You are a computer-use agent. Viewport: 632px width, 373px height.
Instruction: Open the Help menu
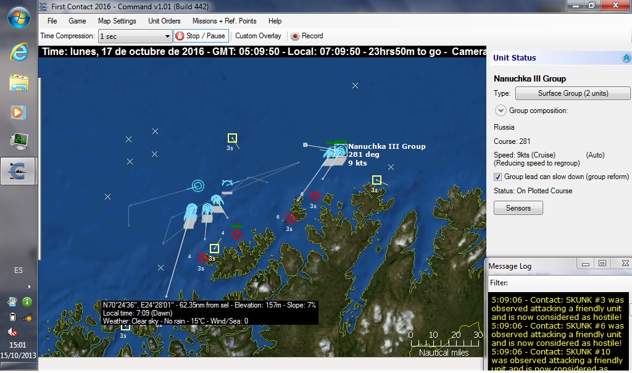pos(275,21)
